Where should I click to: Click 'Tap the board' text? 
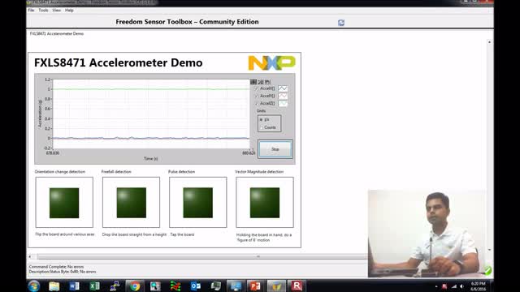[x=182, y=234]
